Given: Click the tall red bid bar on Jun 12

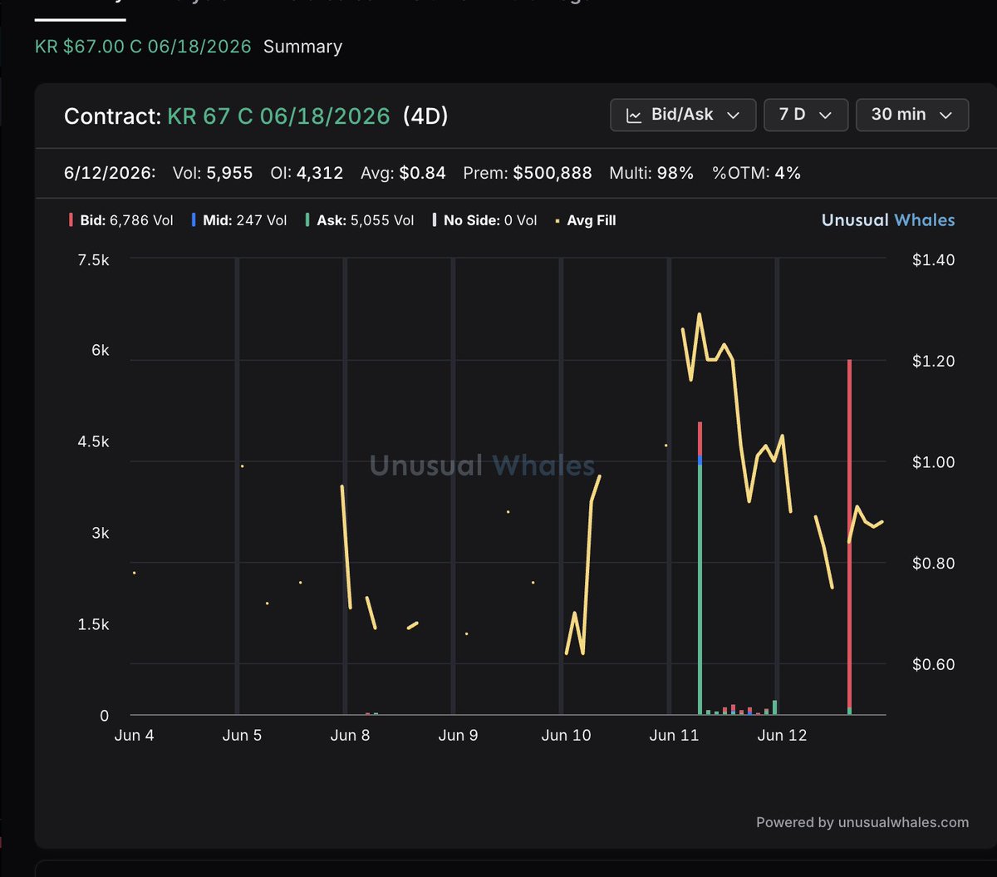Looking at the screenshot, I should coord(849,532).
